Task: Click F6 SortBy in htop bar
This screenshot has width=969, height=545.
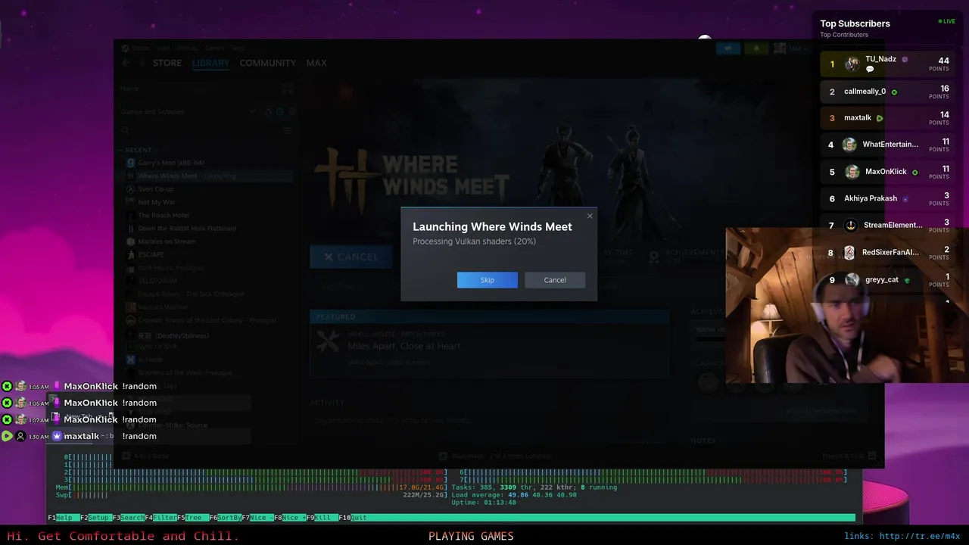Action: [226, 518]
